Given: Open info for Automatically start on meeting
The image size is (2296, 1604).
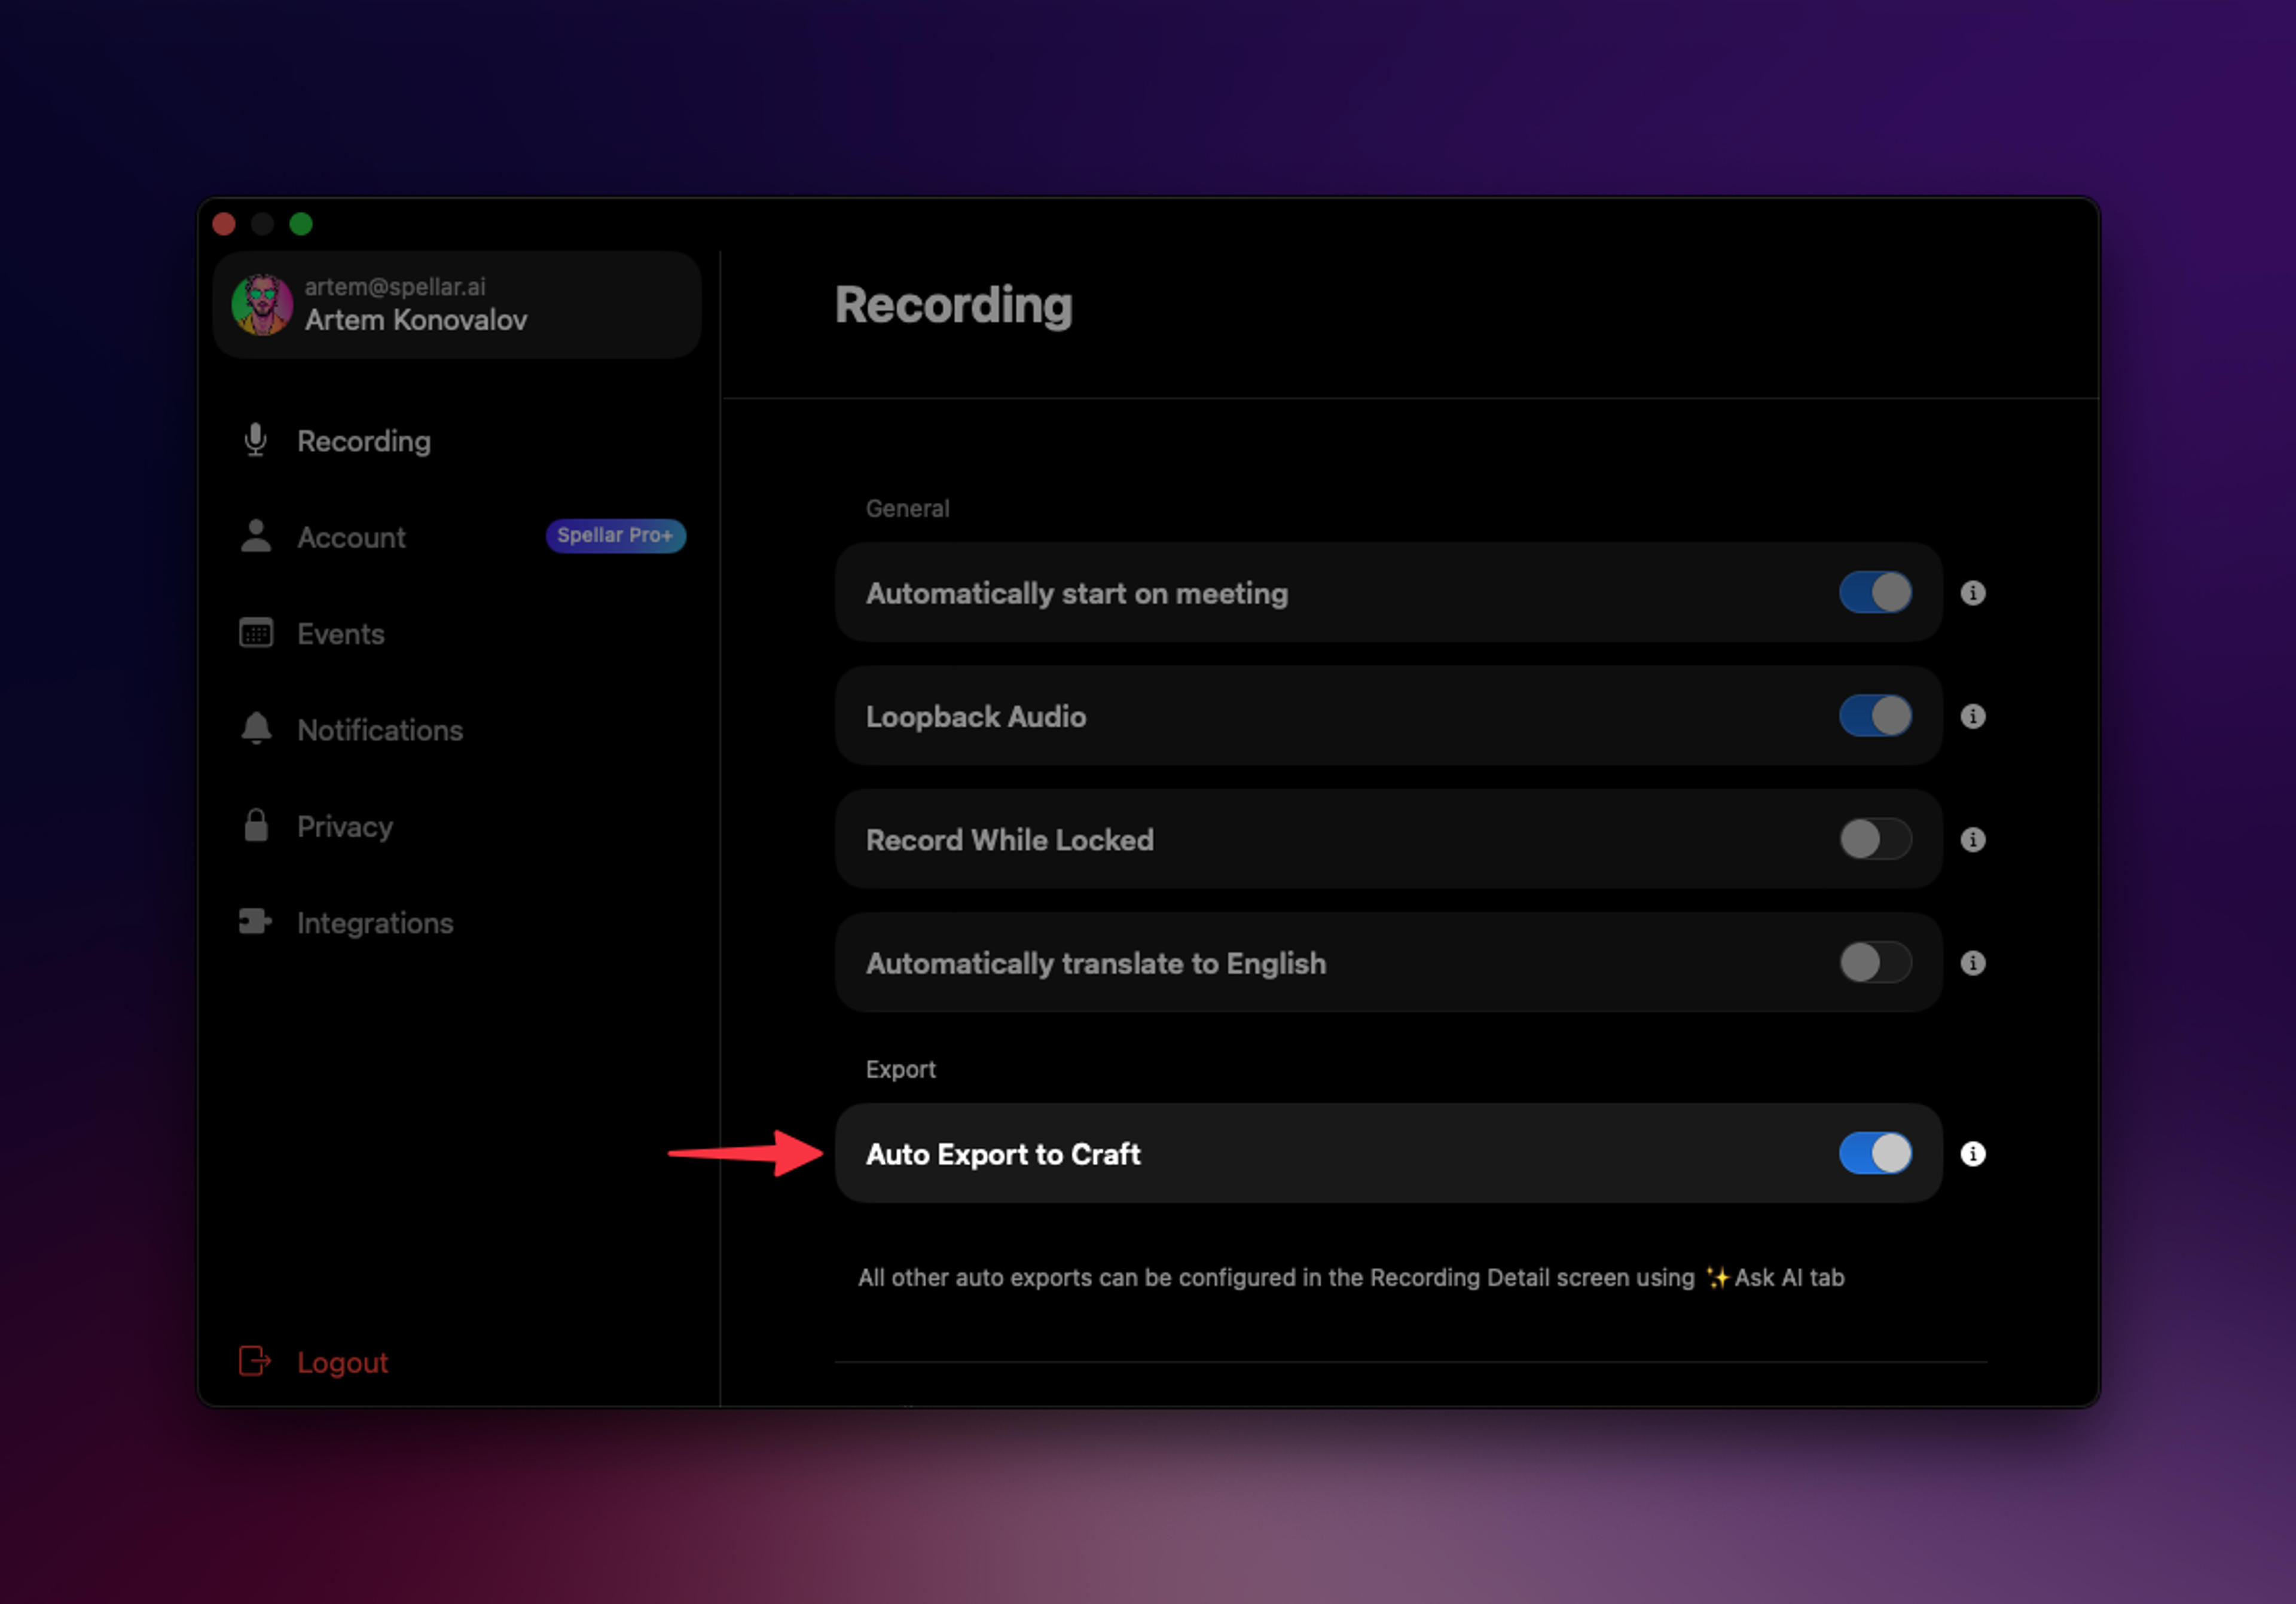Looking at the screenshot, I should click(x=1973, y=593).
